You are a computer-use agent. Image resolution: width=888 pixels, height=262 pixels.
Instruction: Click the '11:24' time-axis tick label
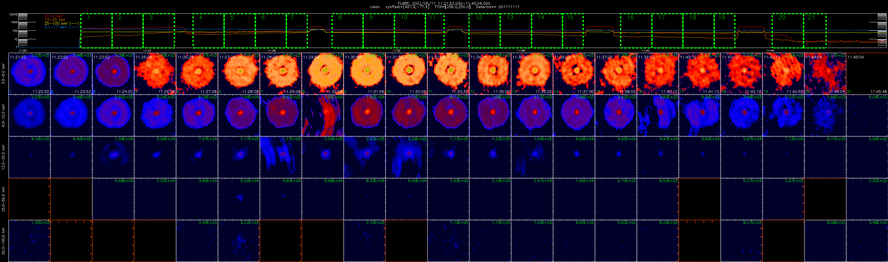point(147,51)
